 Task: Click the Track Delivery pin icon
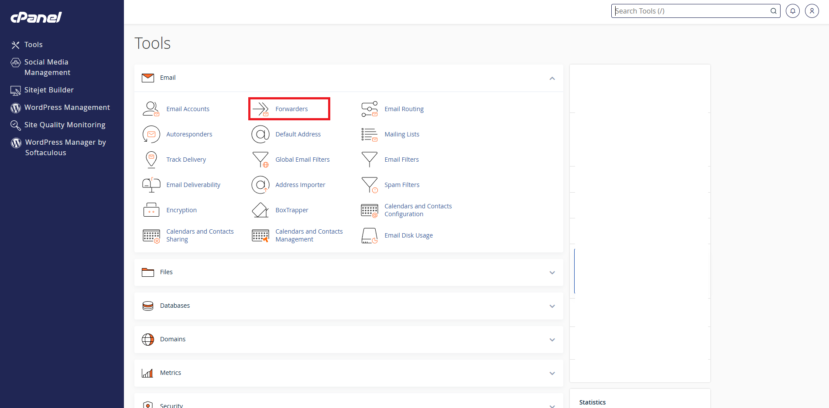tap(151, 160)
